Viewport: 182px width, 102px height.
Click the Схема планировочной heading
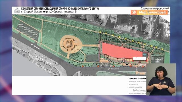[155, 8]
